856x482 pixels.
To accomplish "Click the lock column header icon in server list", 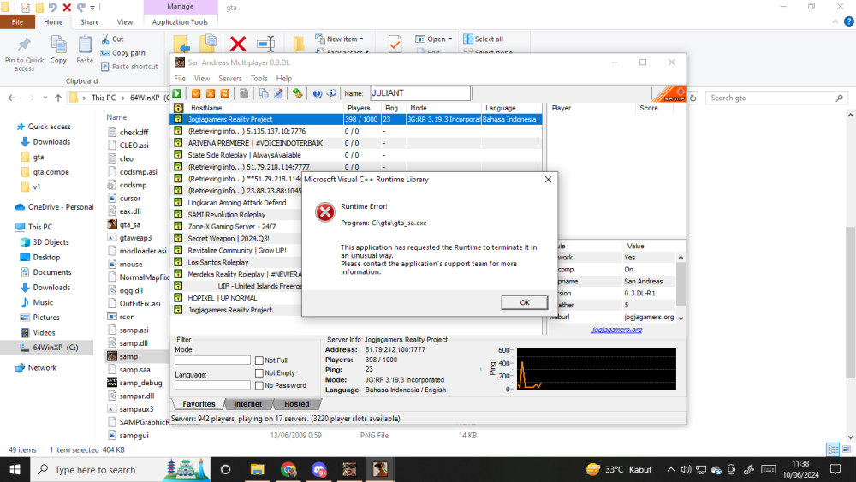I will (179, 108).
